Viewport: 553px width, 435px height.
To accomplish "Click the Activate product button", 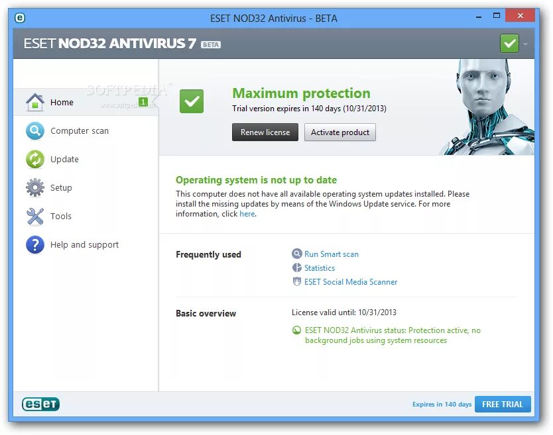I will (x=340, y=132).
